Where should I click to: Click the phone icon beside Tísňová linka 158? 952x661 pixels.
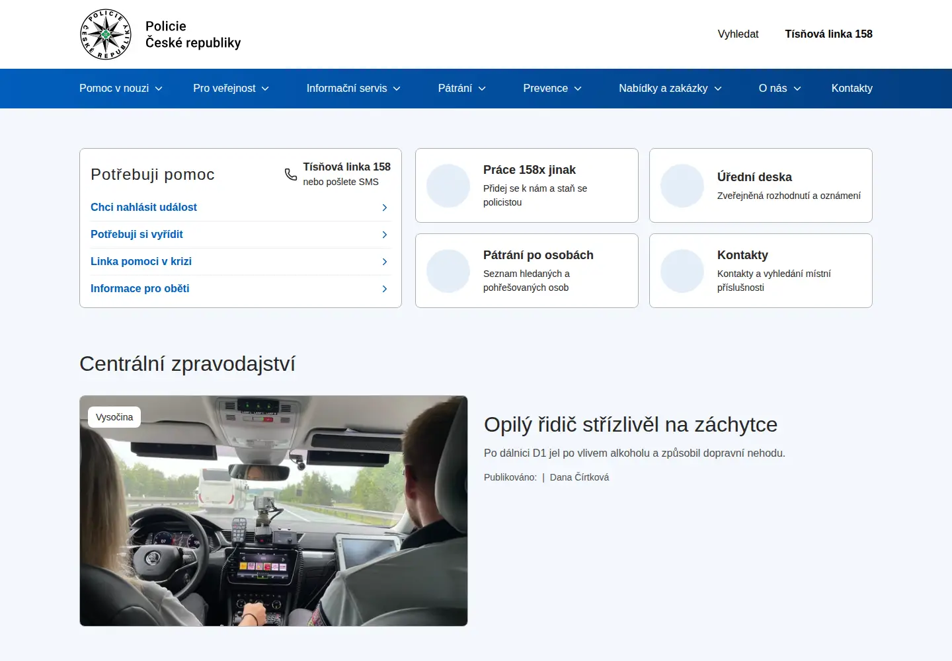[x=291, y=175]
